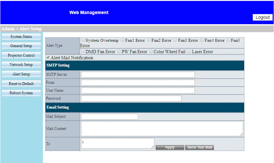Send a test mail
This screenshot has height=163, width=274.
[x=199, y=147]
